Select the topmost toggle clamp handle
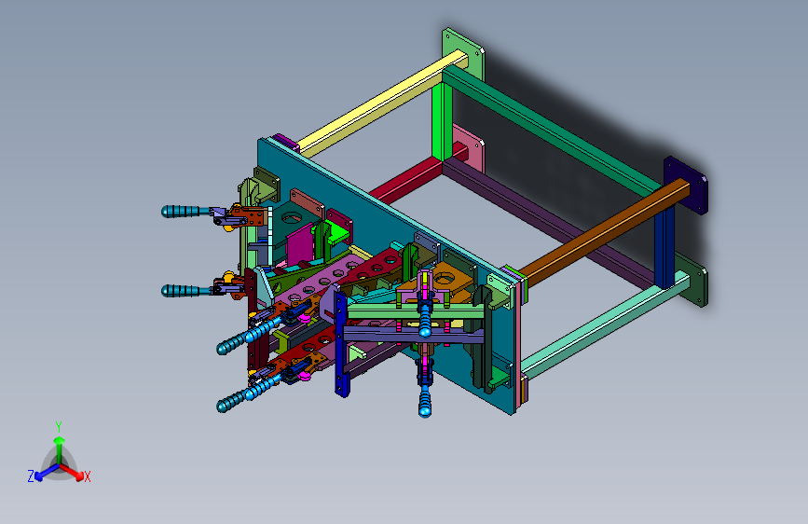Viewport: 808px width, 524px height. click(x=187, y=212)
